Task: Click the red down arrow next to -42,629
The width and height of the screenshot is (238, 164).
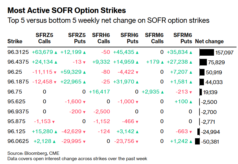Action: pyautogui.click(x=84, y=132)
